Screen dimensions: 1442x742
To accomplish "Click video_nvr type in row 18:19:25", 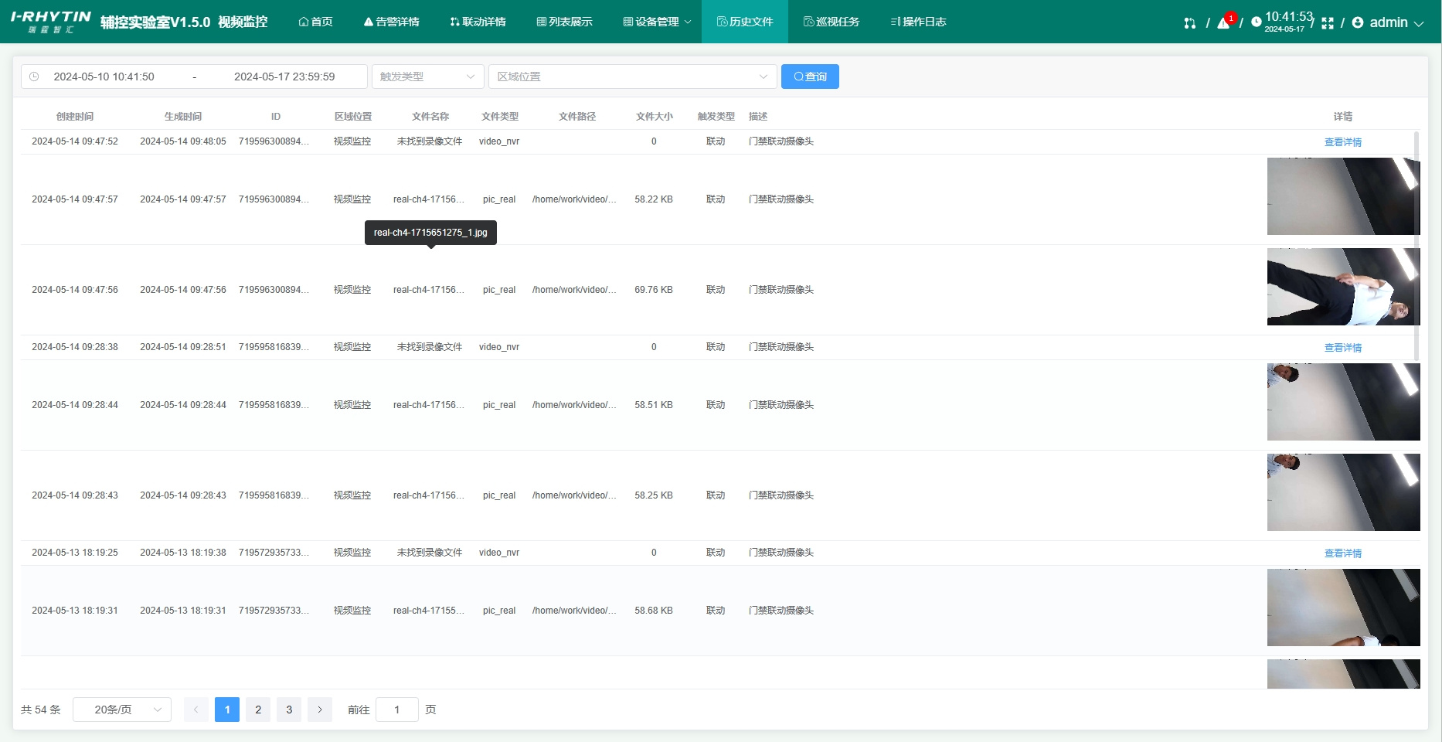I will pos(499,553).
